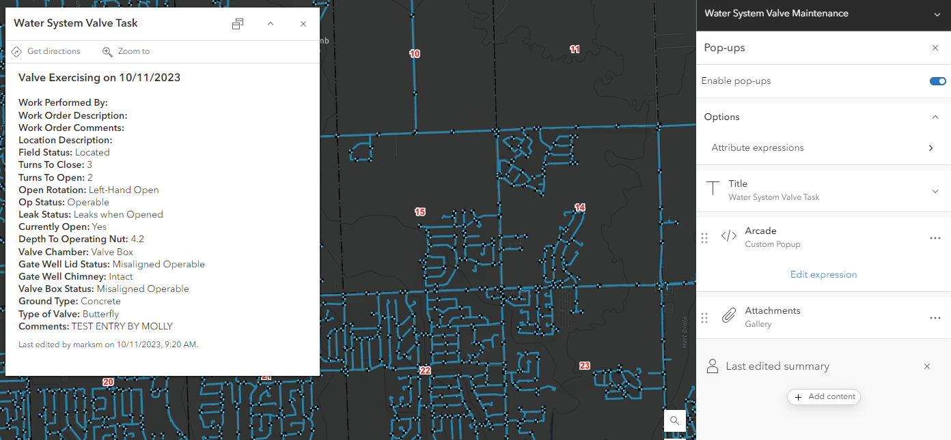
Task: Open the Arcade element options menu
Action: pos(935,238)
